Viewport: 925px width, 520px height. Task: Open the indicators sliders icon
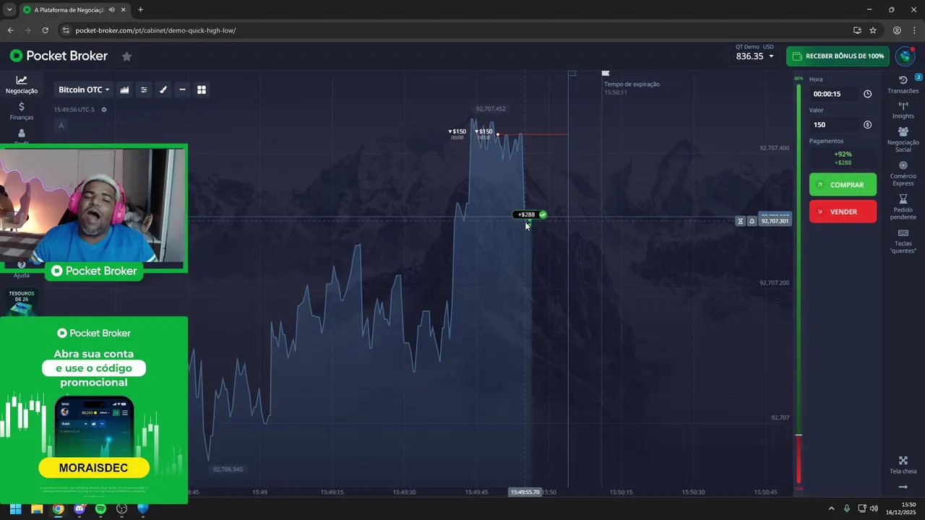pos(144,90)
